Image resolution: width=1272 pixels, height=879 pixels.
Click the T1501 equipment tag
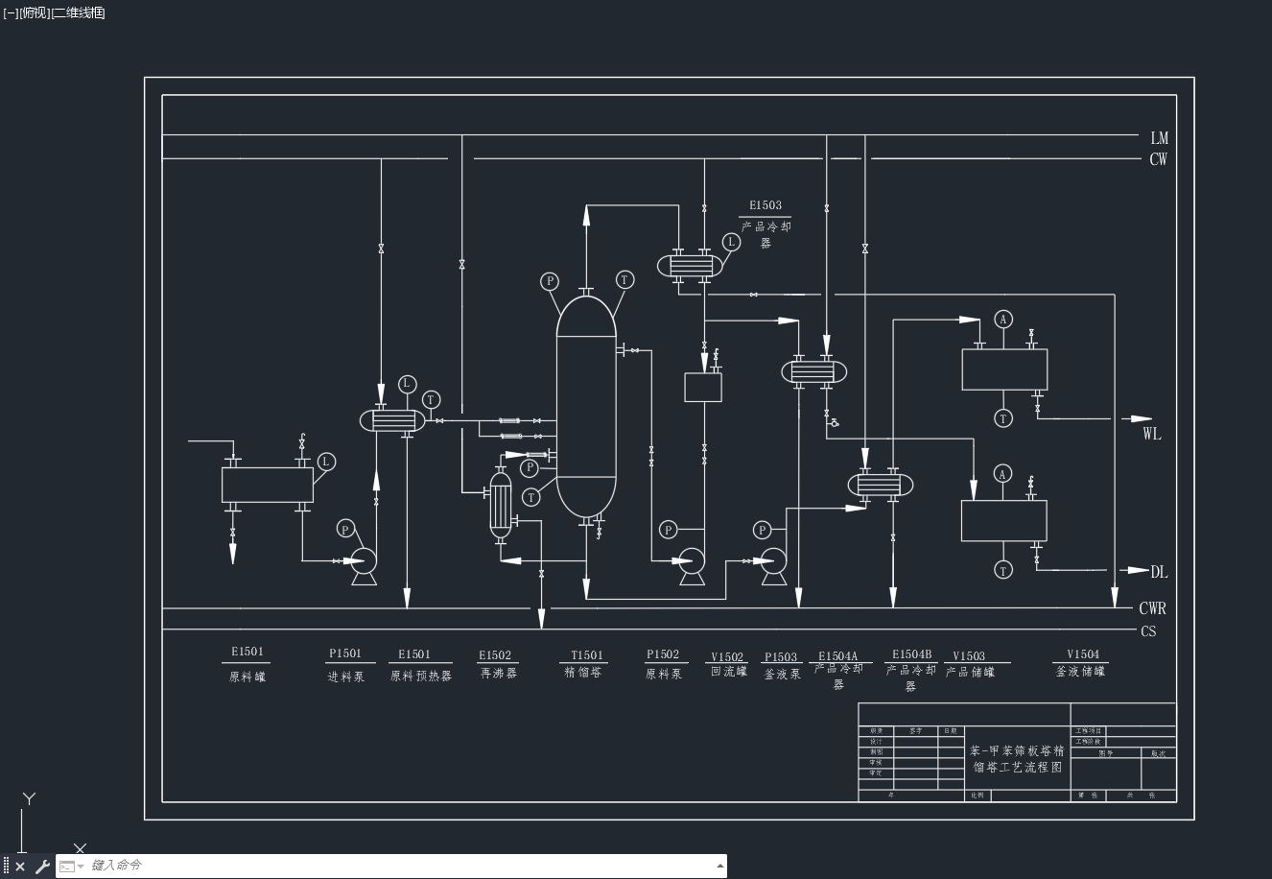(587, 655)
